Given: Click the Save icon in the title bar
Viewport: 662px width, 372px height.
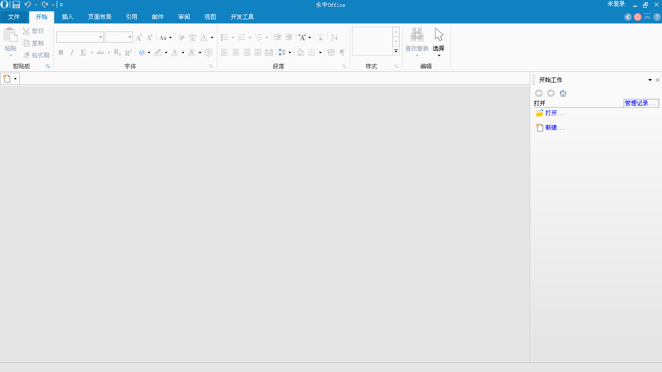Looking at the screenshot, I should pos(16,5).
